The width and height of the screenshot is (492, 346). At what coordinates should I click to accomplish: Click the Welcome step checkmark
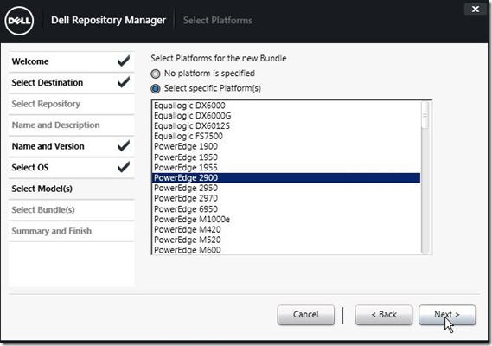(124, 61)
